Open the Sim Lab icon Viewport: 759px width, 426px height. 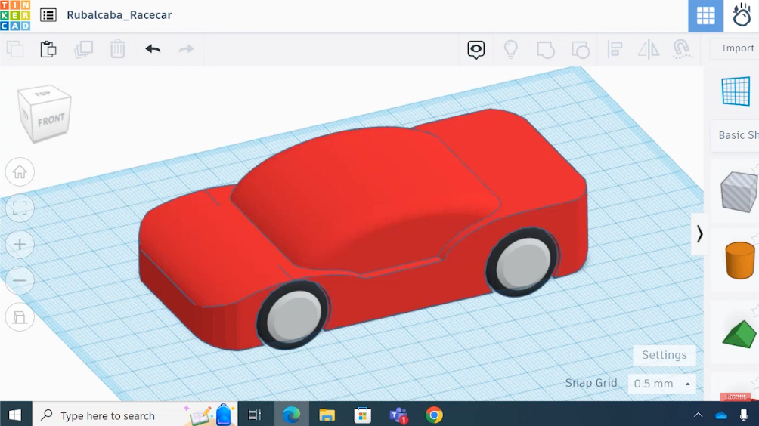(x=742, y=15)
